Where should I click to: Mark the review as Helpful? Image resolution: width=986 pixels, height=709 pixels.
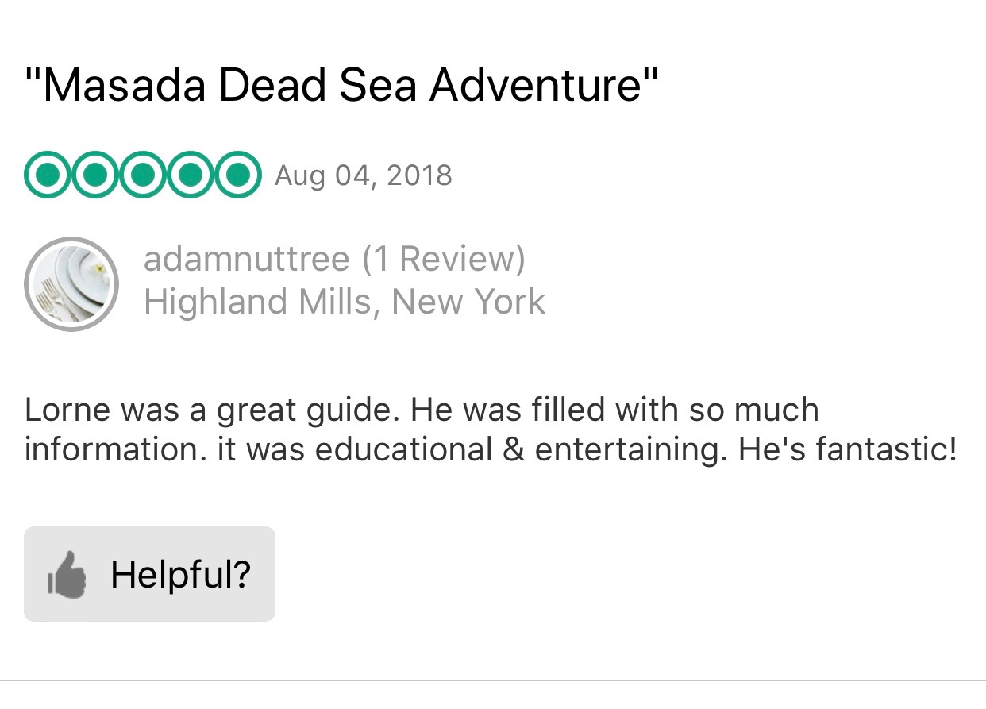tap(149, 574)
